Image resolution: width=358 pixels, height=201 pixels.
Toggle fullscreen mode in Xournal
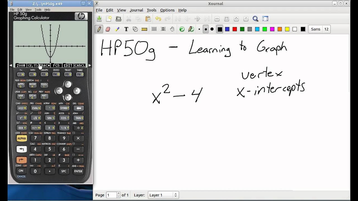click(265, 19)
